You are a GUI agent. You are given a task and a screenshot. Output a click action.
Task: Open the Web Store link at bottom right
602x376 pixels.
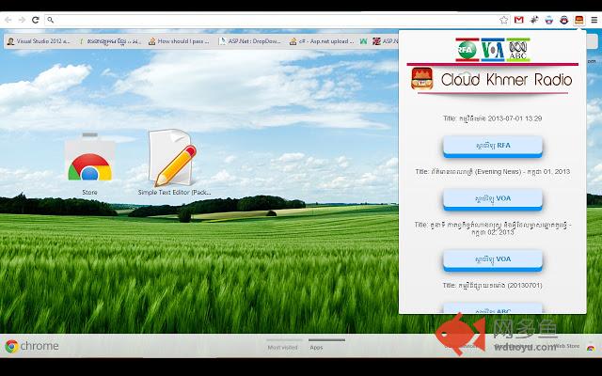tap(567, 346)
